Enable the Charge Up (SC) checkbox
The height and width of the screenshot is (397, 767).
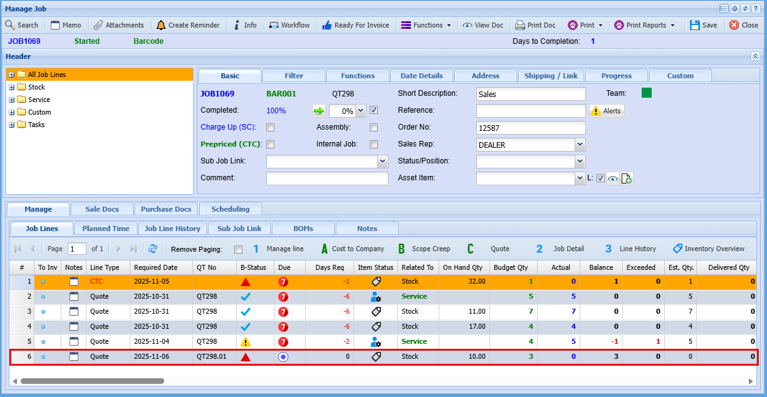point(271,128)
